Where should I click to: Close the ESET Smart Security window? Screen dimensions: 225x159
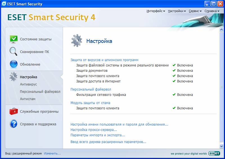point(220,4)
